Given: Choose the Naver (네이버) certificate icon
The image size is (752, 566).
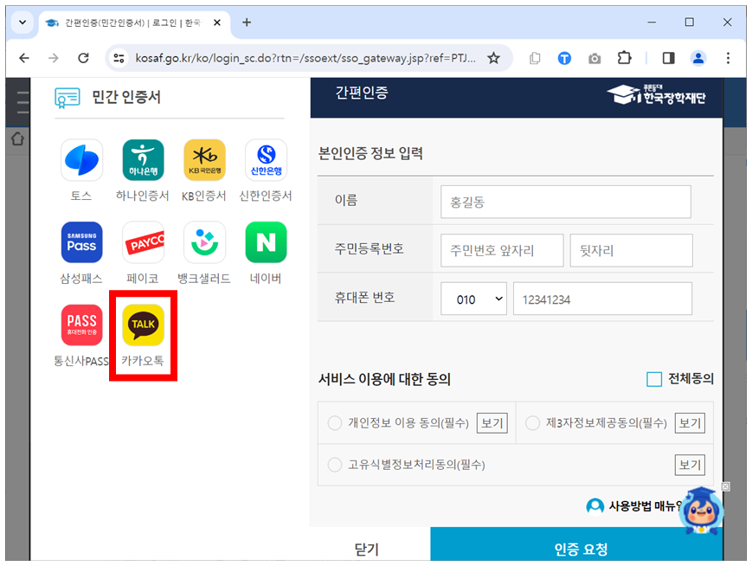Looking at the screenshot, I should tap(267, 242).
